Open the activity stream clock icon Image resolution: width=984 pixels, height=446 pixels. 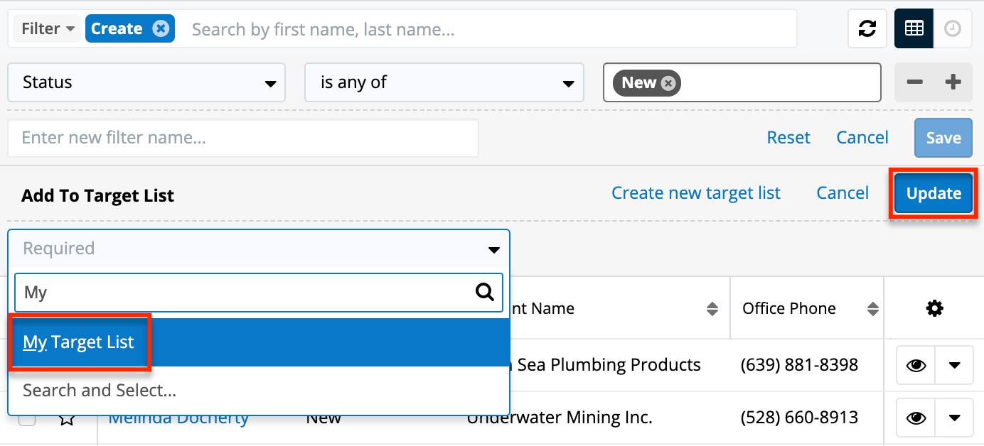[952, 28]
